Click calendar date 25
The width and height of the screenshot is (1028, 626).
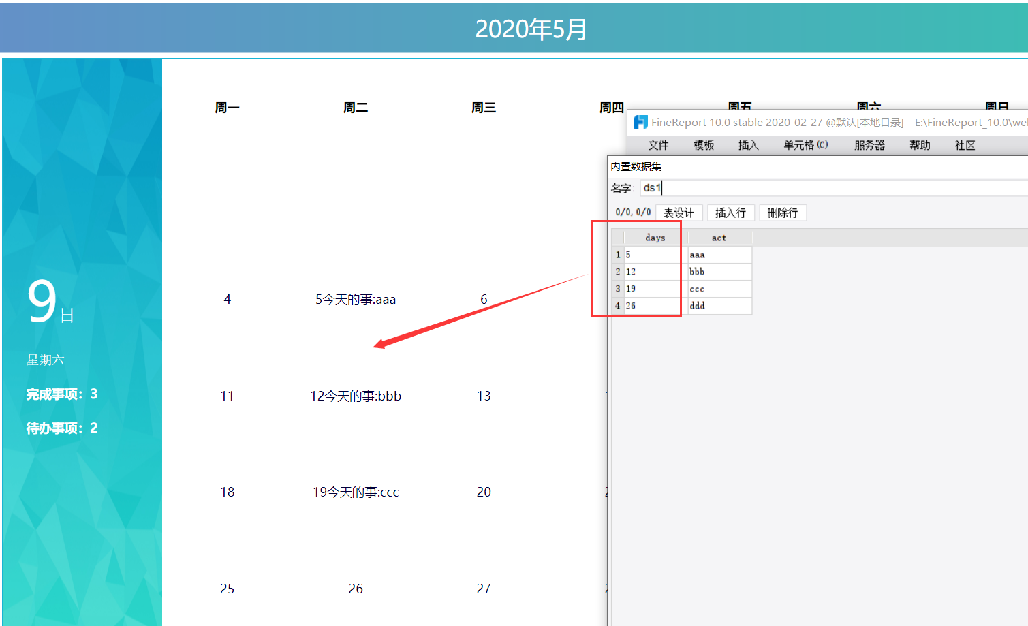coord(227,589)
